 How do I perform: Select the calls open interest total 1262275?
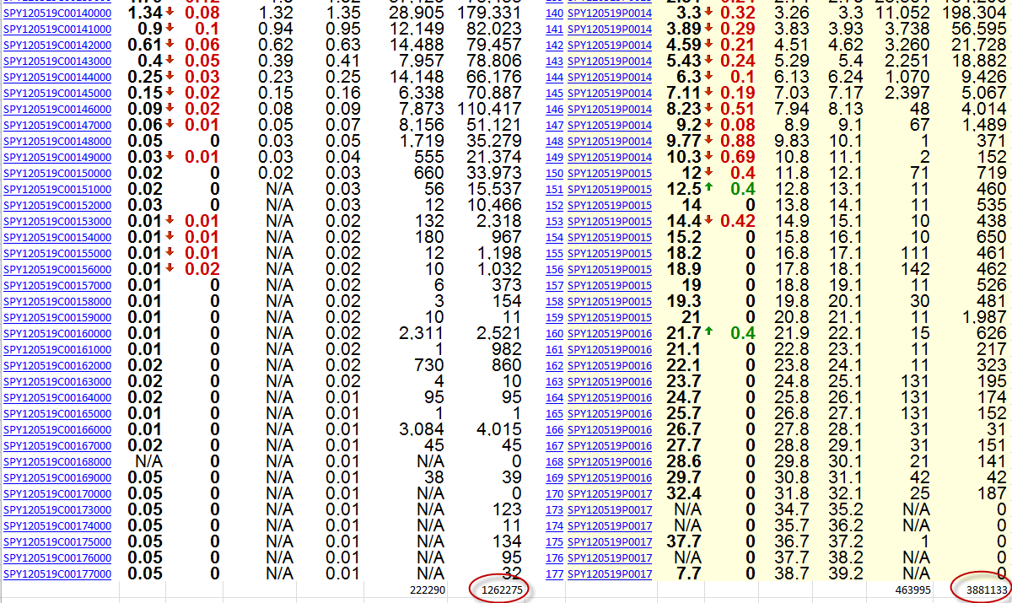pos(501,590)
